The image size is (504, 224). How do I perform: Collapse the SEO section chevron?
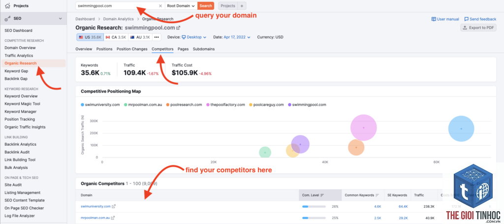point(60,19)
